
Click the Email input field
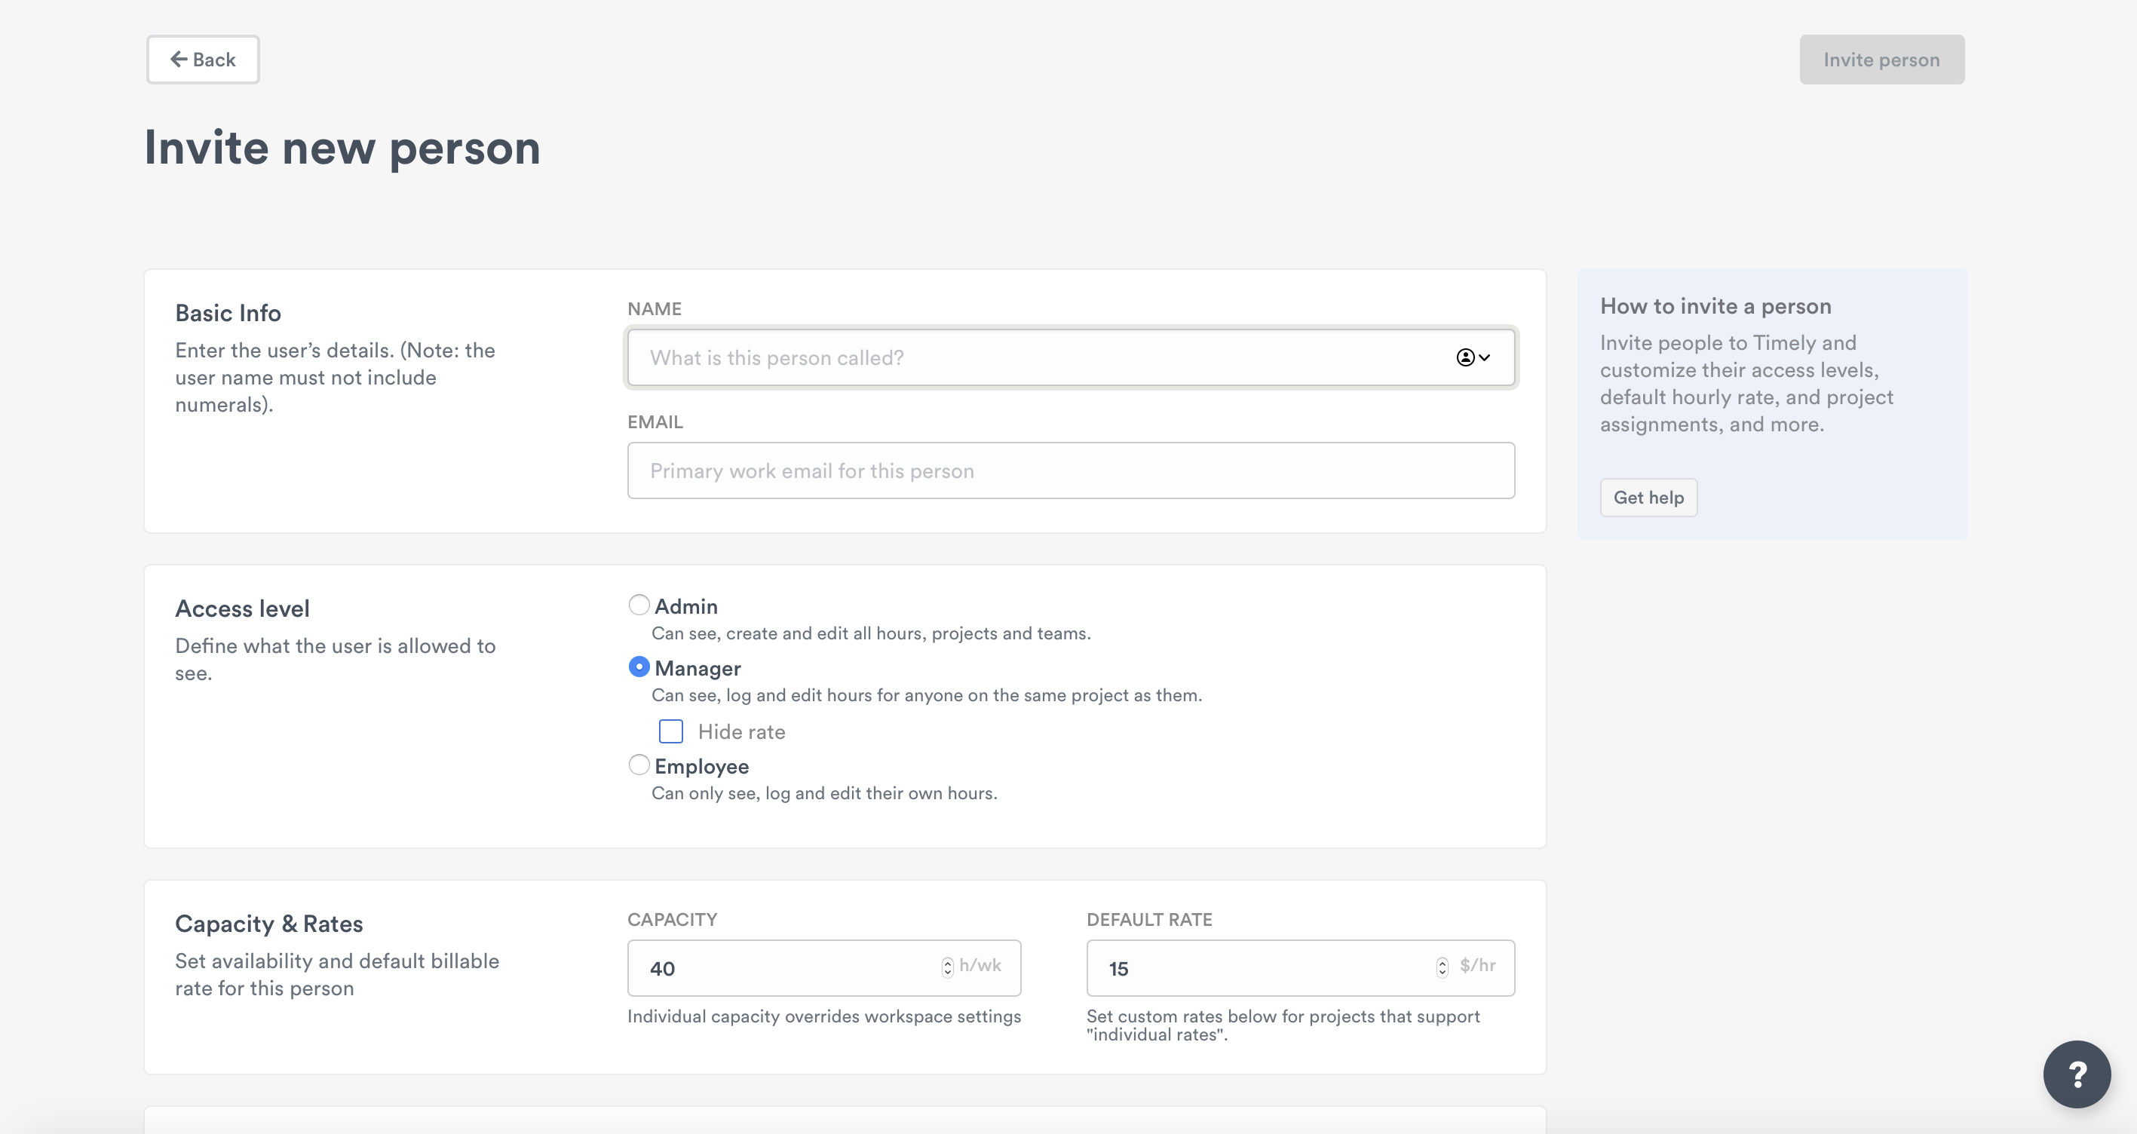[x=995, y=470]
